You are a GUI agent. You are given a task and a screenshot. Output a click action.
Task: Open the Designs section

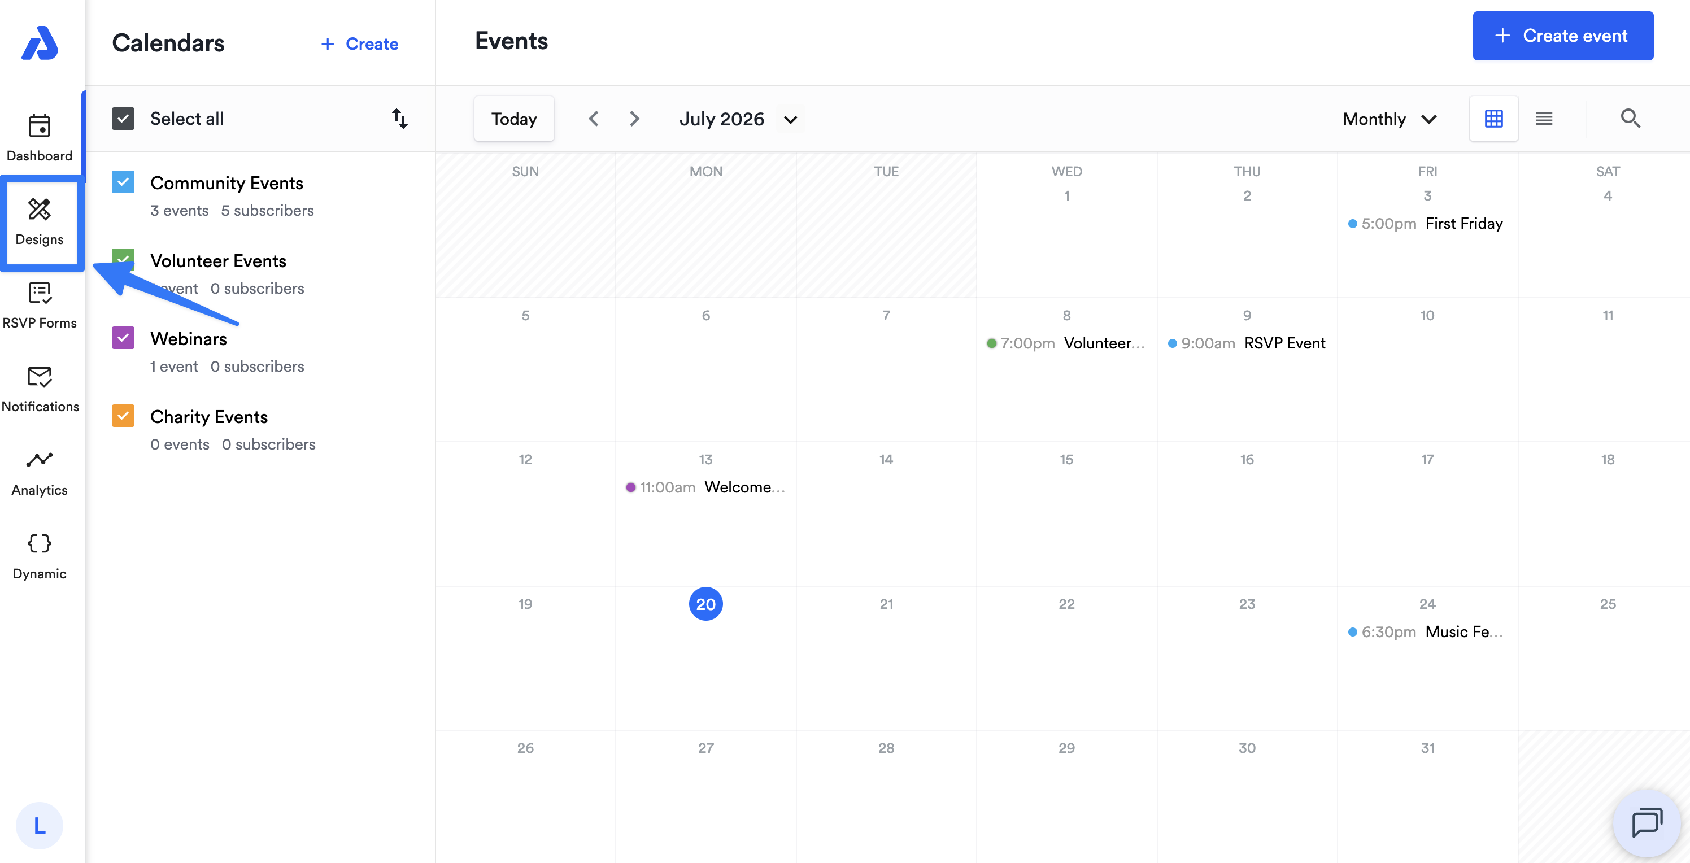pyautogui.click(x=40, y=221)
